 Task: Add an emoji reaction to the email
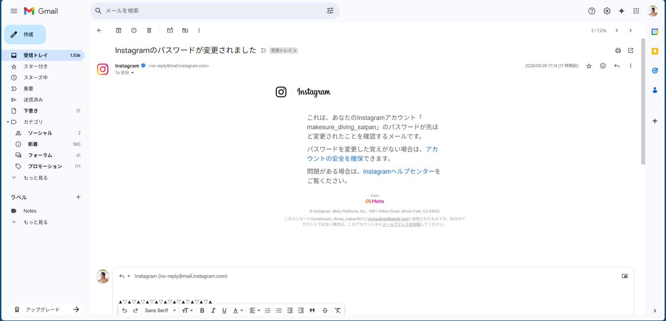pos(603,66)
